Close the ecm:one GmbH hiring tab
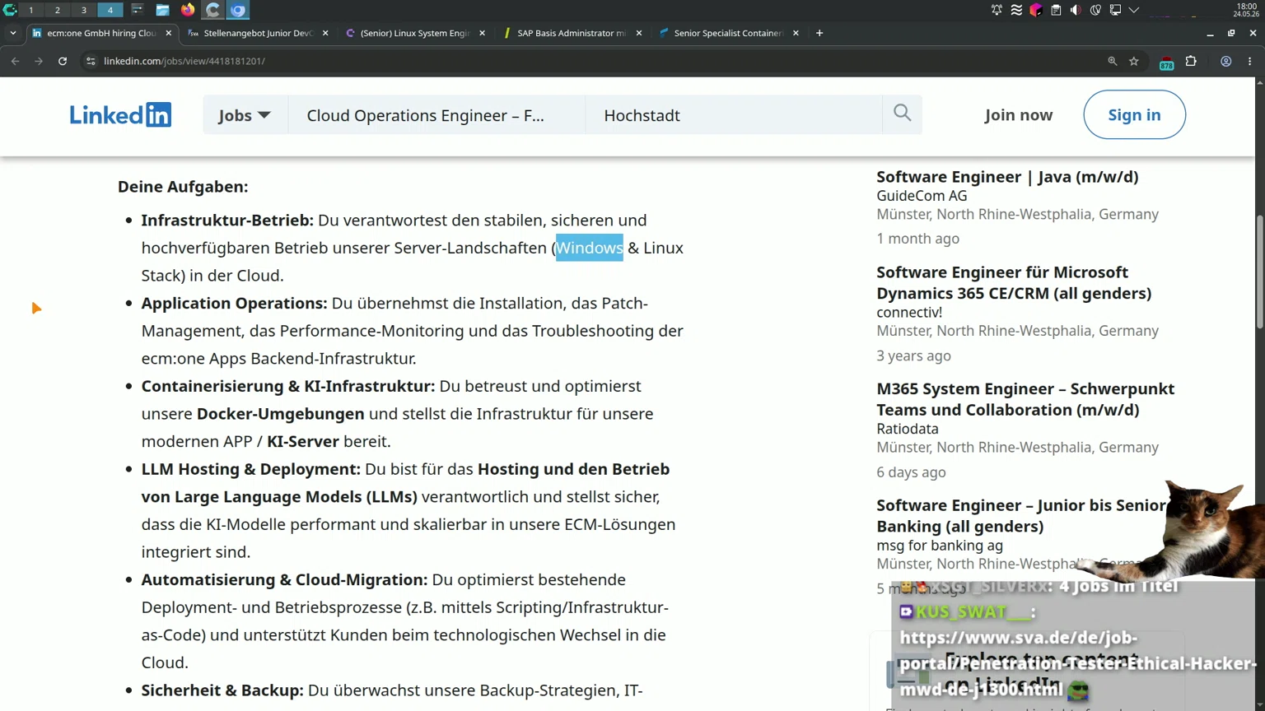The height and width of the screenshot is (711, 1265). click(169, 33)
